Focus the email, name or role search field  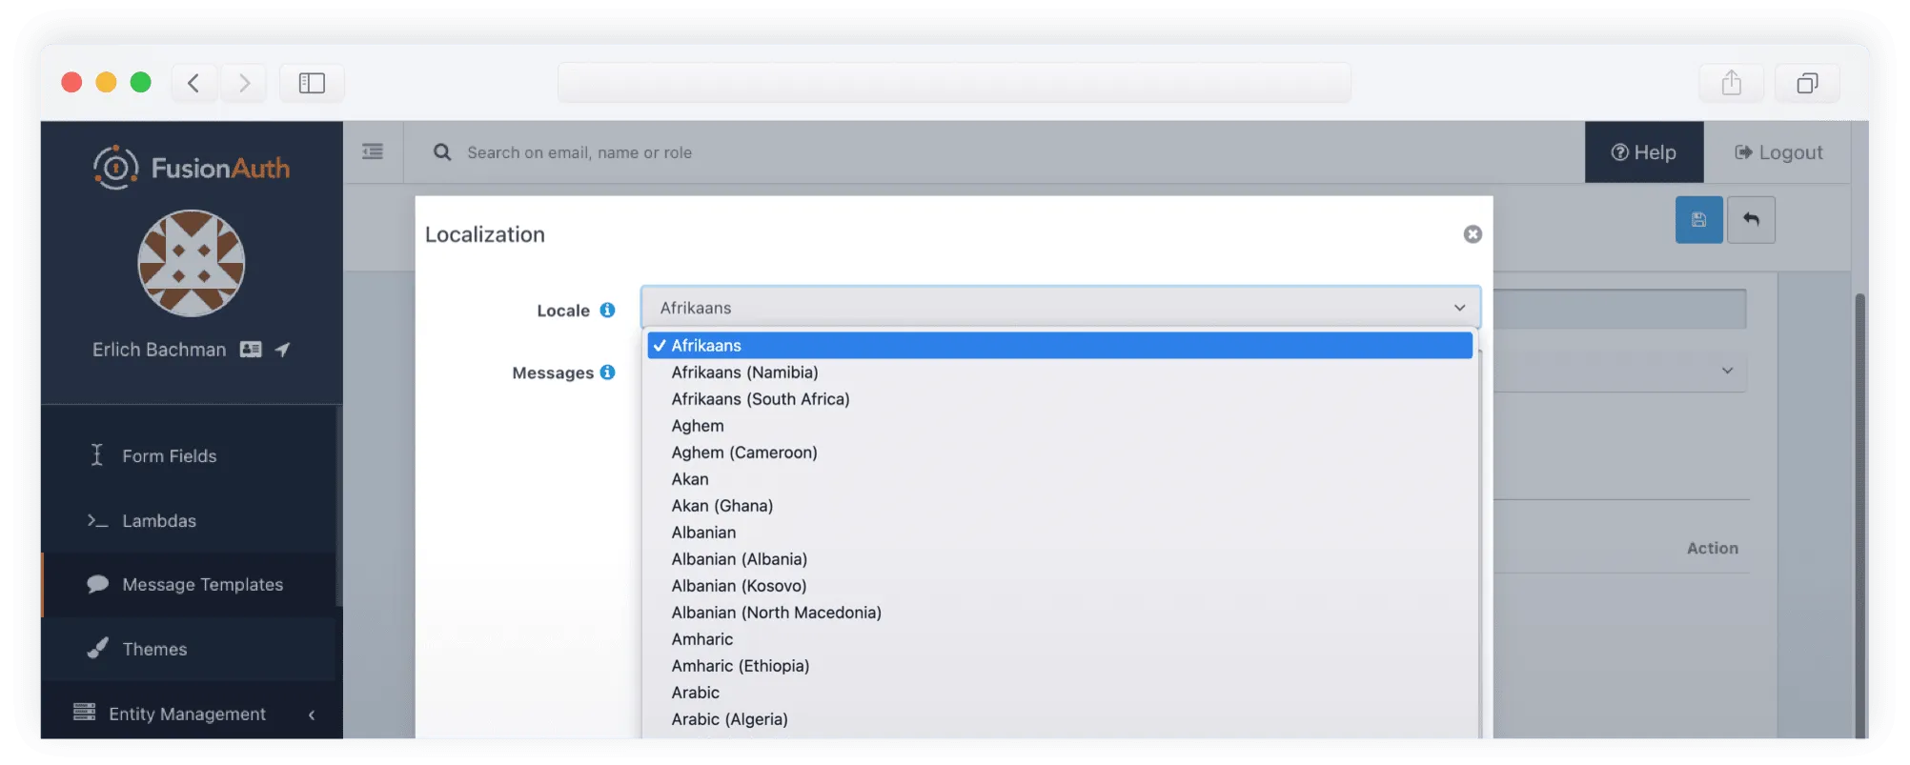pyautogui.click(x=579, y=152)
